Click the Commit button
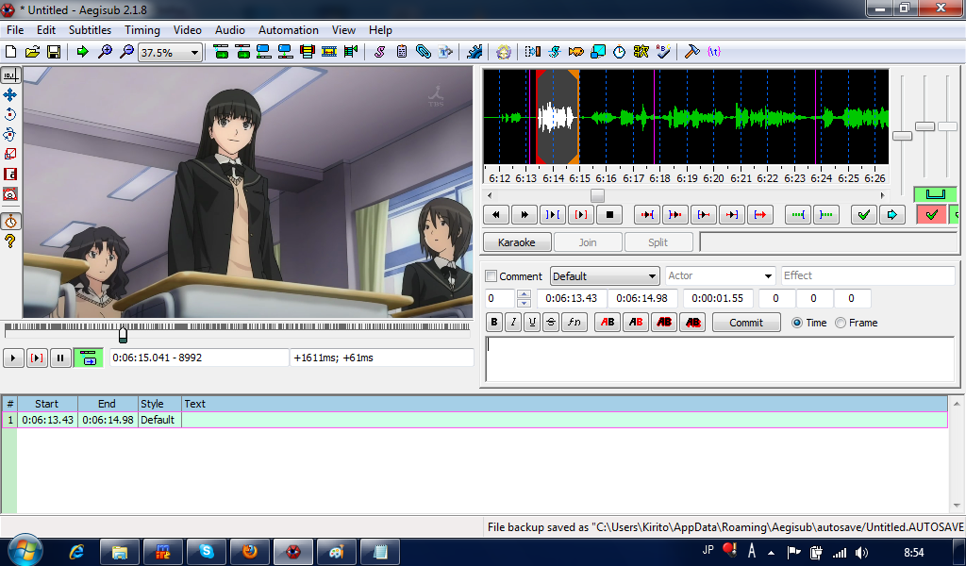Image resolution: width=966 pixels, height=566 pixels. [x=746, y=322]
